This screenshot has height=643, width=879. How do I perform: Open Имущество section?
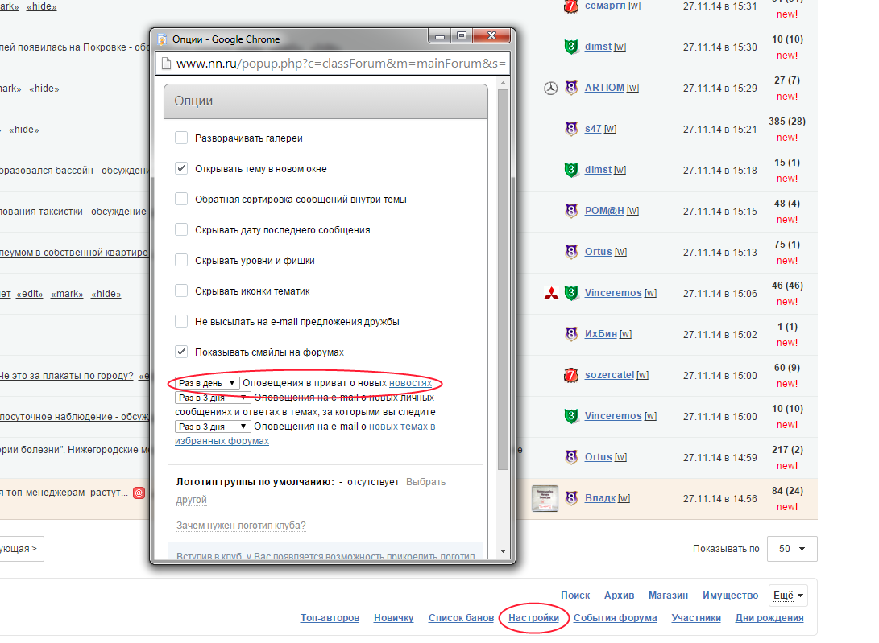tap(730, 596)
